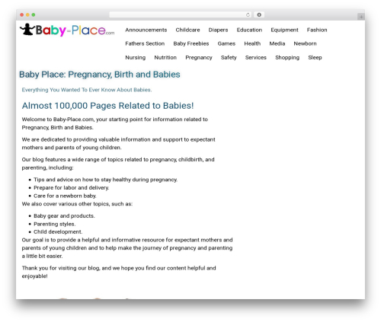Click the 'Child development' bullet
The height and width of the screenshot is (322, 381).
click(x=58, y=232)
